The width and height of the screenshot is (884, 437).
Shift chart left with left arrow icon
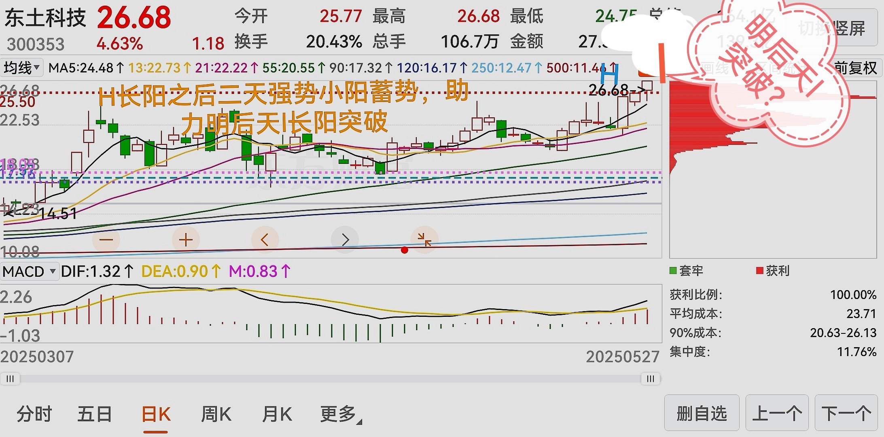tap(265, 240)
